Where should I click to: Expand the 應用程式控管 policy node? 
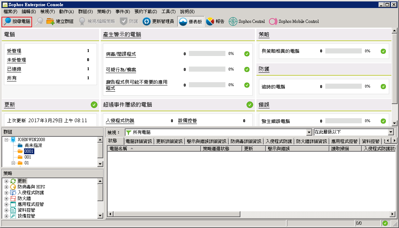(x=6, y=205)
